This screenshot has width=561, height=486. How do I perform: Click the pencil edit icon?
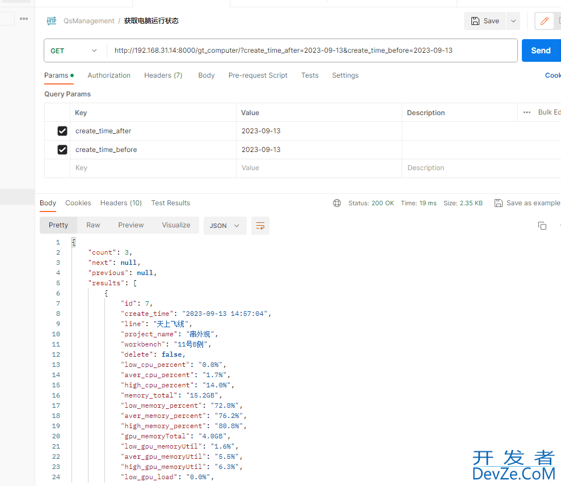click(x=544, y=21)
